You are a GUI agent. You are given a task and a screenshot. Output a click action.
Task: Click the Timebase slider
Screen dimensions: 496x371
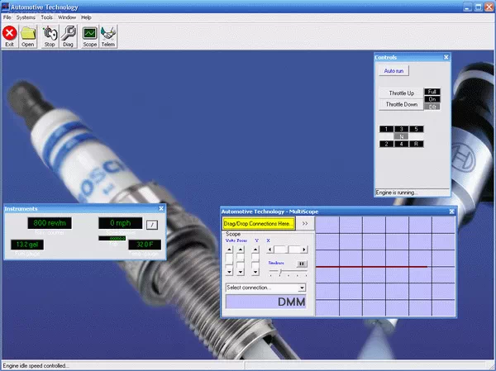coord(279,270)
